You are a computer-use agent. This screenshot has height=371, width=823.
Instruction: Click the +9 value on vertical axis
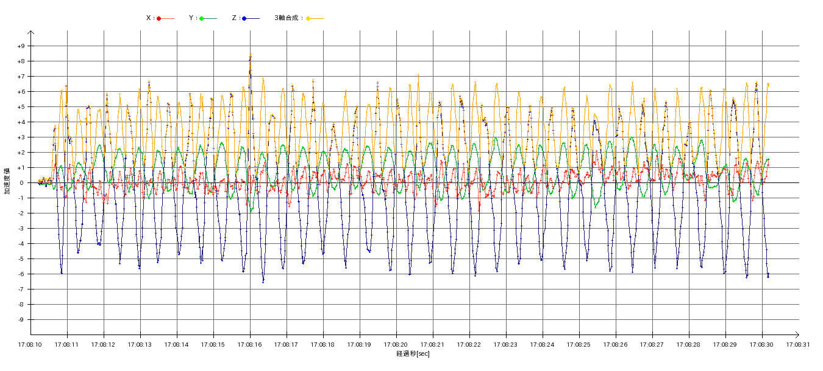21,46
